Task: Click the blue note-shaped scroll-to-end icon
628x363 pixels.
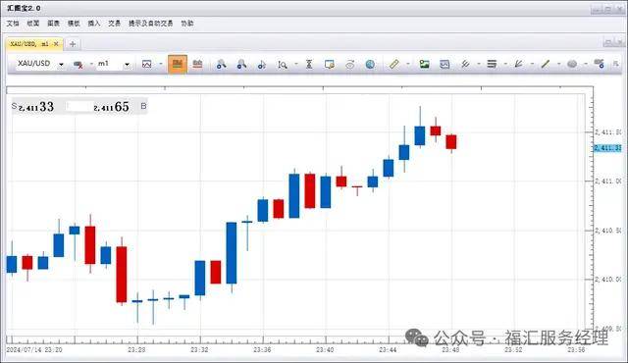Action: [x=262, y=64]
